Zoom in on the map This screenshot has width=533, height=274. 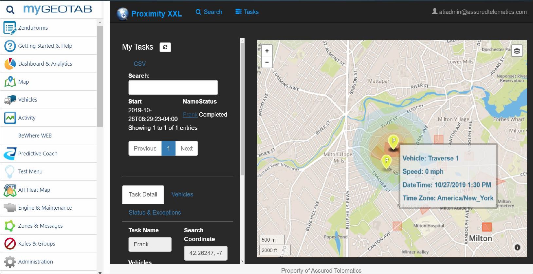(267, 51)
